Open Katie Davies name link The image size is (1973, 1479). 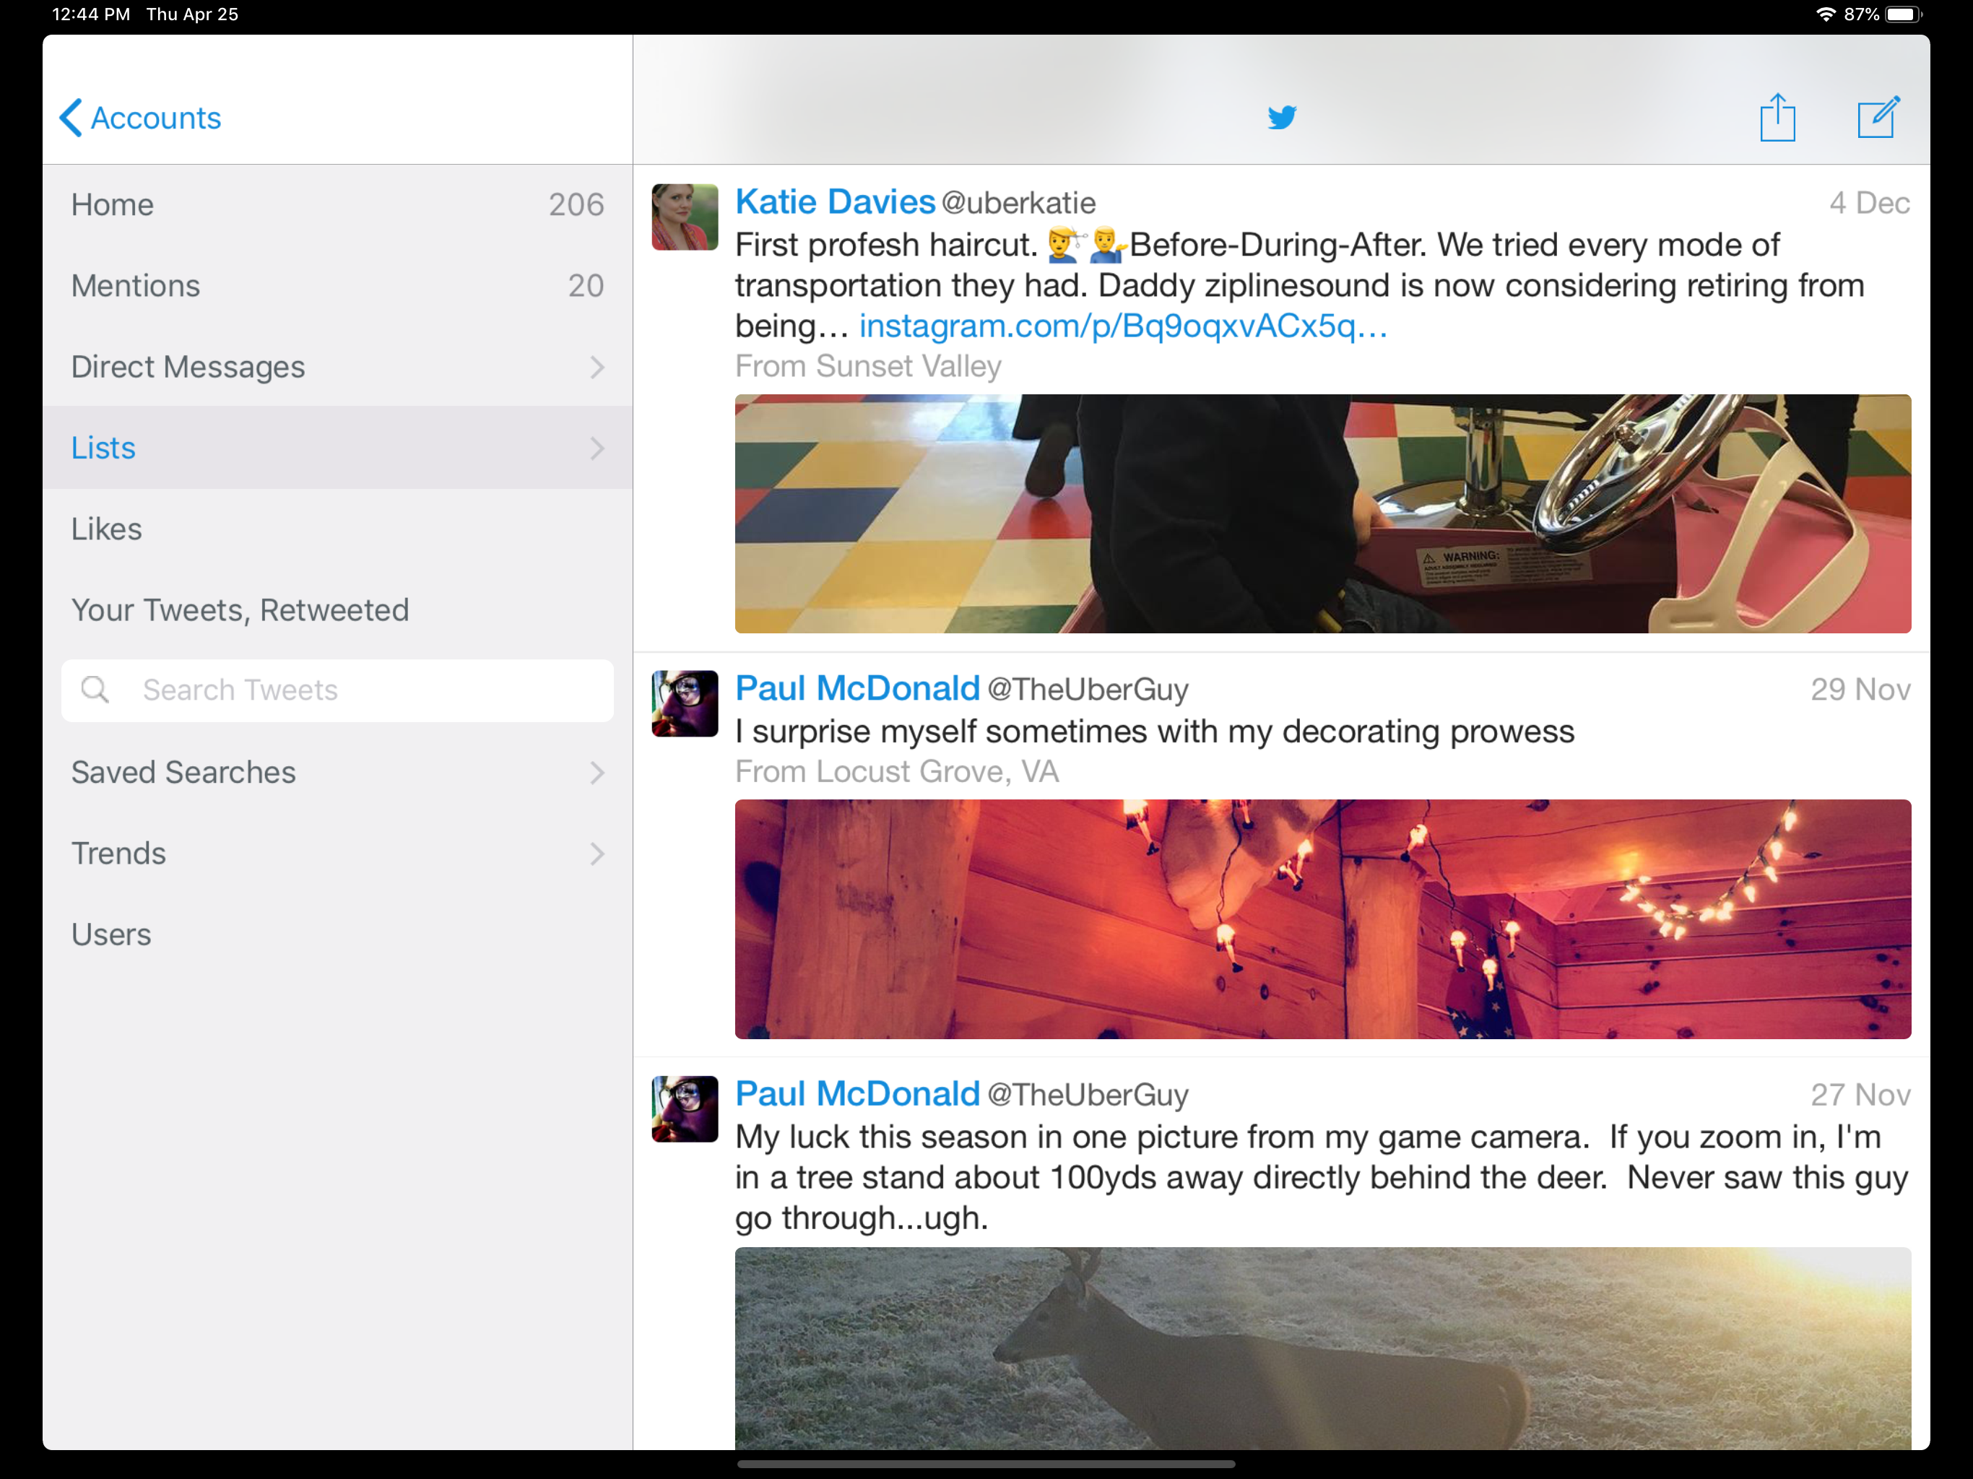(x=834, y=202)
